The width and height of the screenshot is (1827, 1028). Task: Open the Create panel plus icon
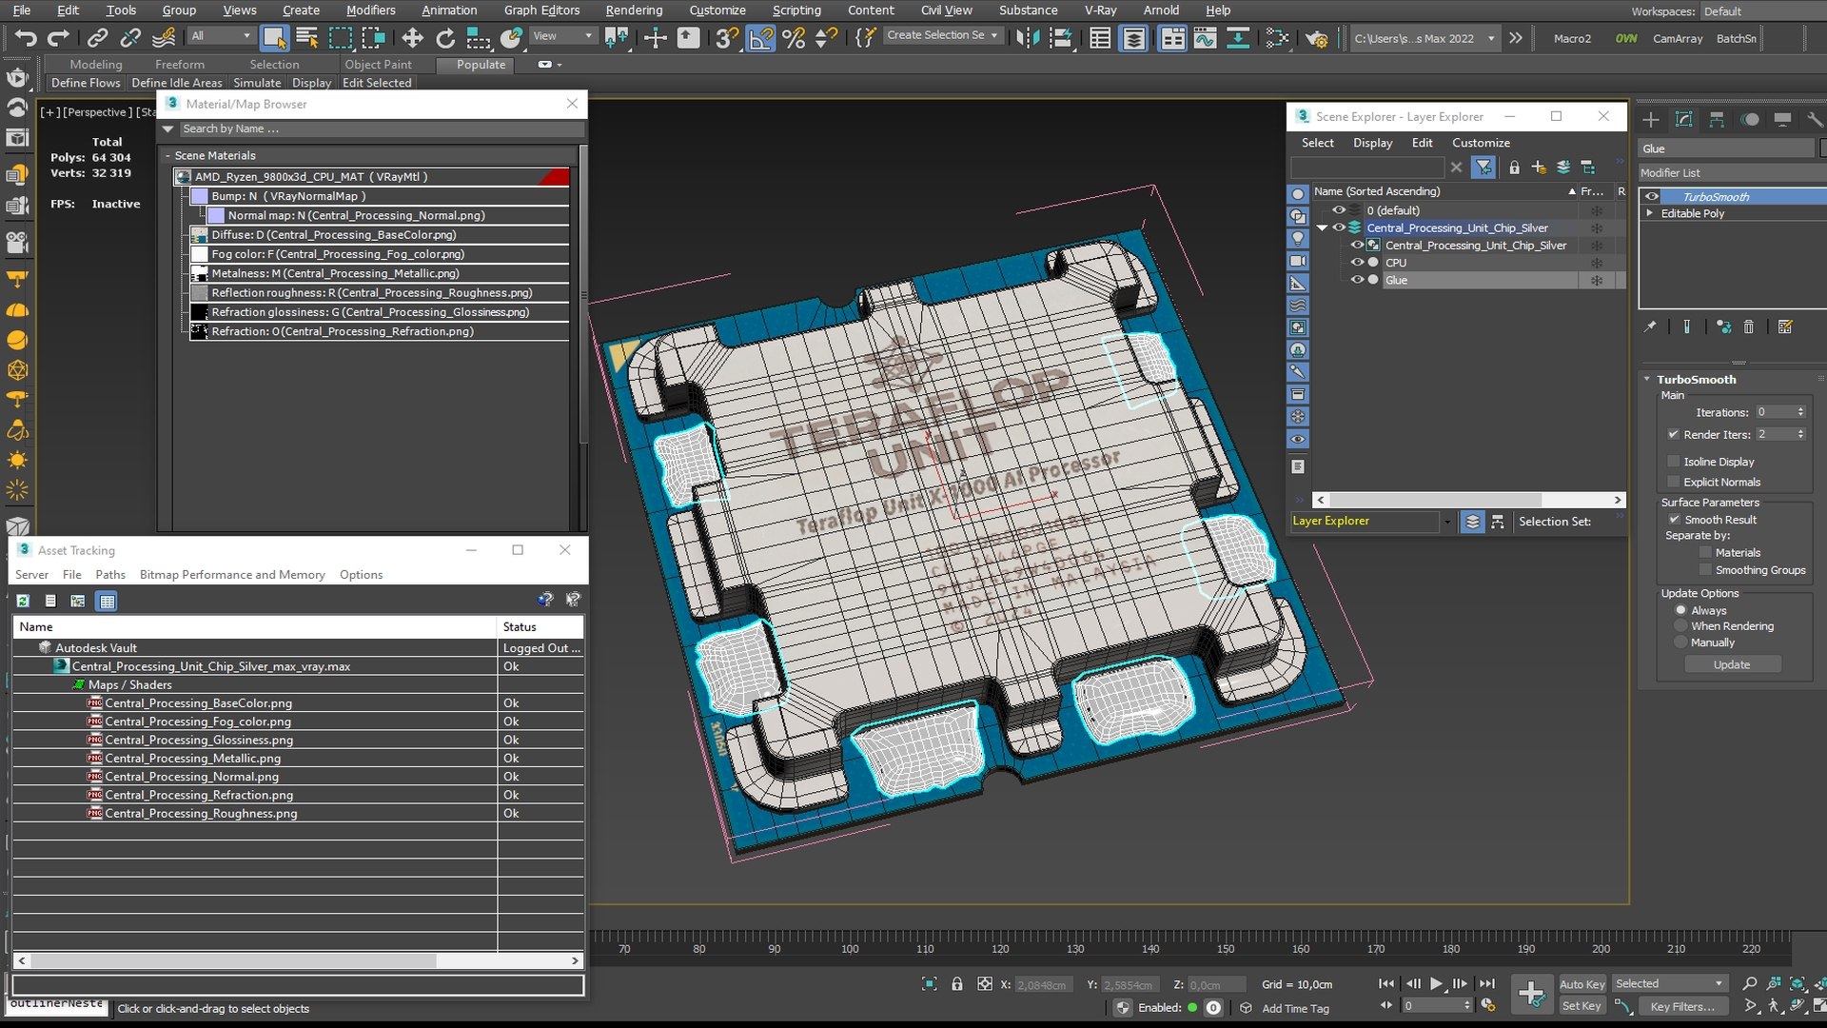[x=1651, y=120]
